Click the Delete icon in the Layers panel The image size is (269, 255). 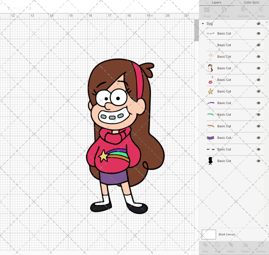(x=261, y=11)
